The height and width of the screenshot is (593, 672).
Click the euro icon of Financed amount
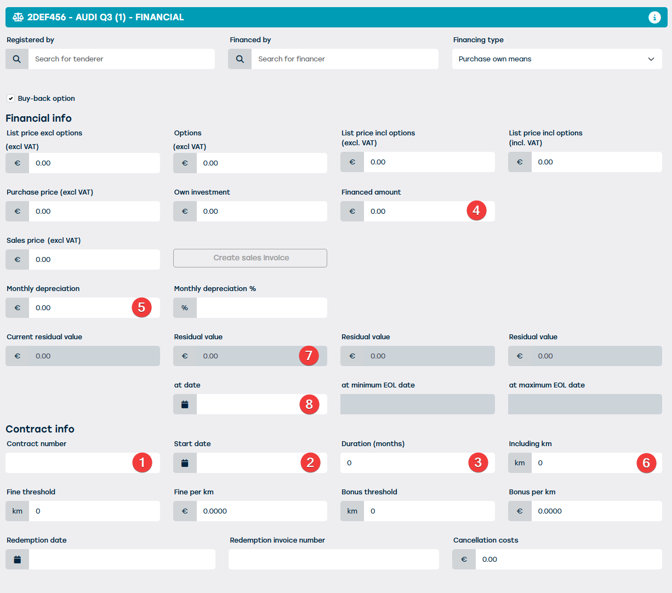click(x=352, y=212)
